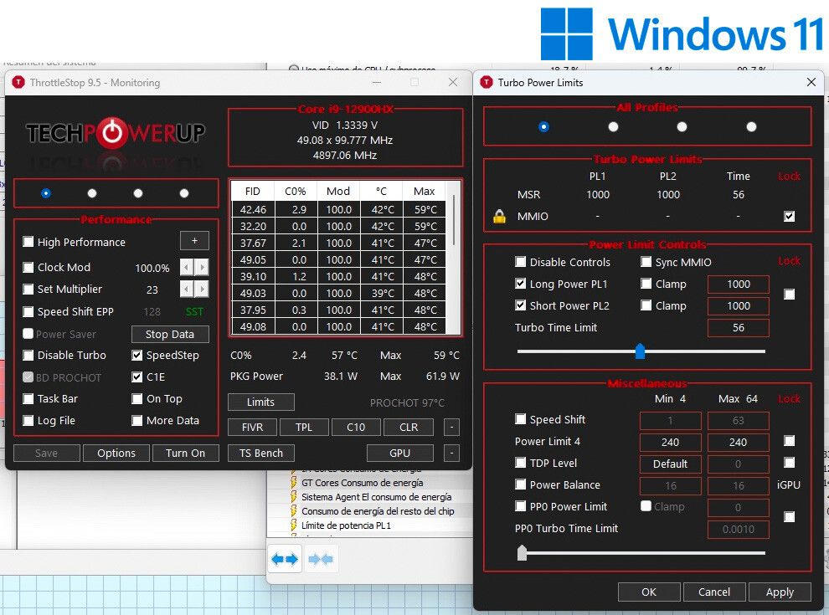Click the minus button beside GPU
Viewport: 829px width, 615px height.
point(451,454)
